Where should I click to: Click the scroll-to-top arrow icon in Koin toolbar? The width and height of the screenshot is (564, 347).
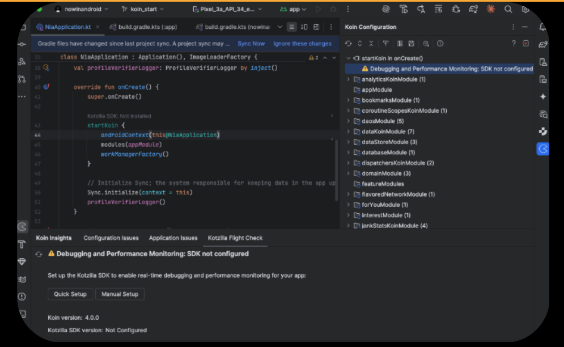tap(385, 44)
